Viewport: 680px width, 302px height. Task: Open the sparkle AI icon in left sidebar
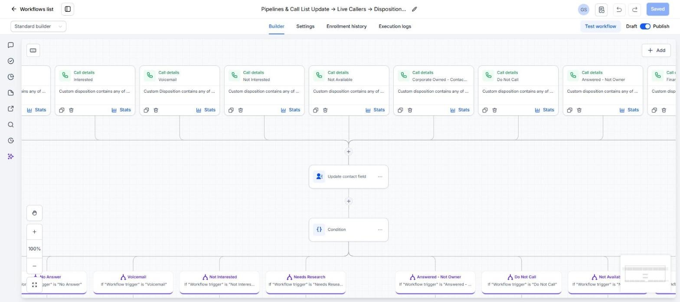tap(11, 156)
